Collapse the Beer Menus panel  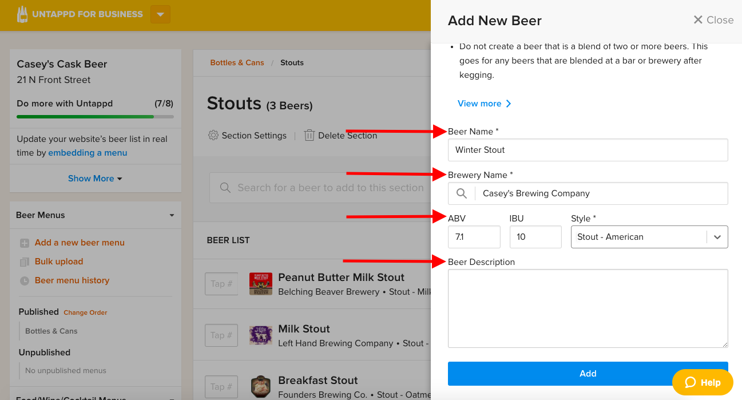(172, 215)
